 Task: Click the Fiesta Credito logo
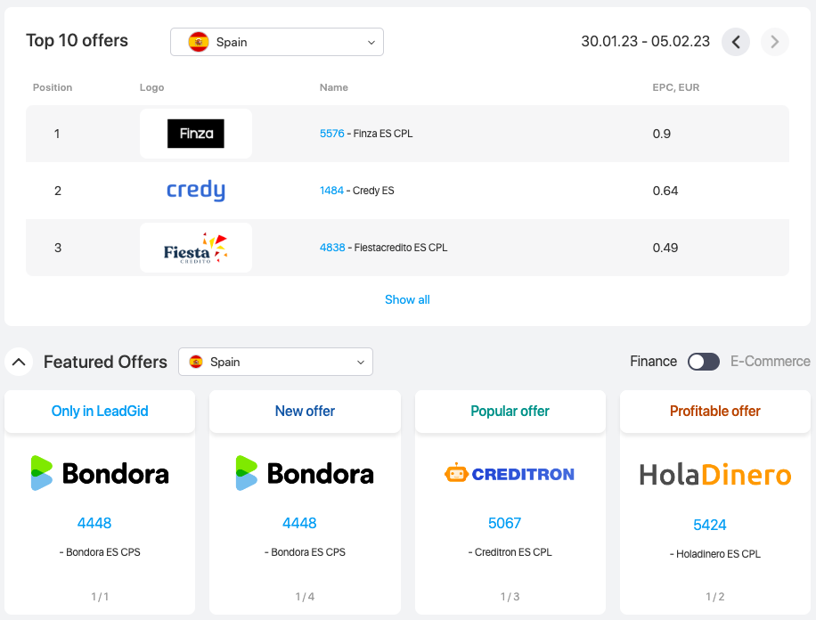pos(196,248)
